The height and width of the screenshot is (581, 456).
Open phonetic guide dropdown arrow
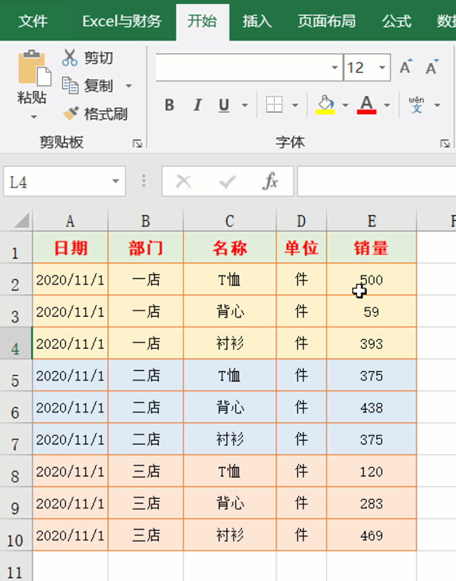pos(438,105)
